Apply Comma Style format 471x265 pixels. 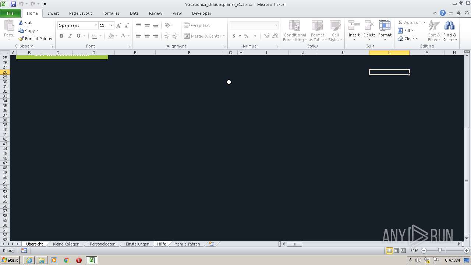click(x=255, y=36)
